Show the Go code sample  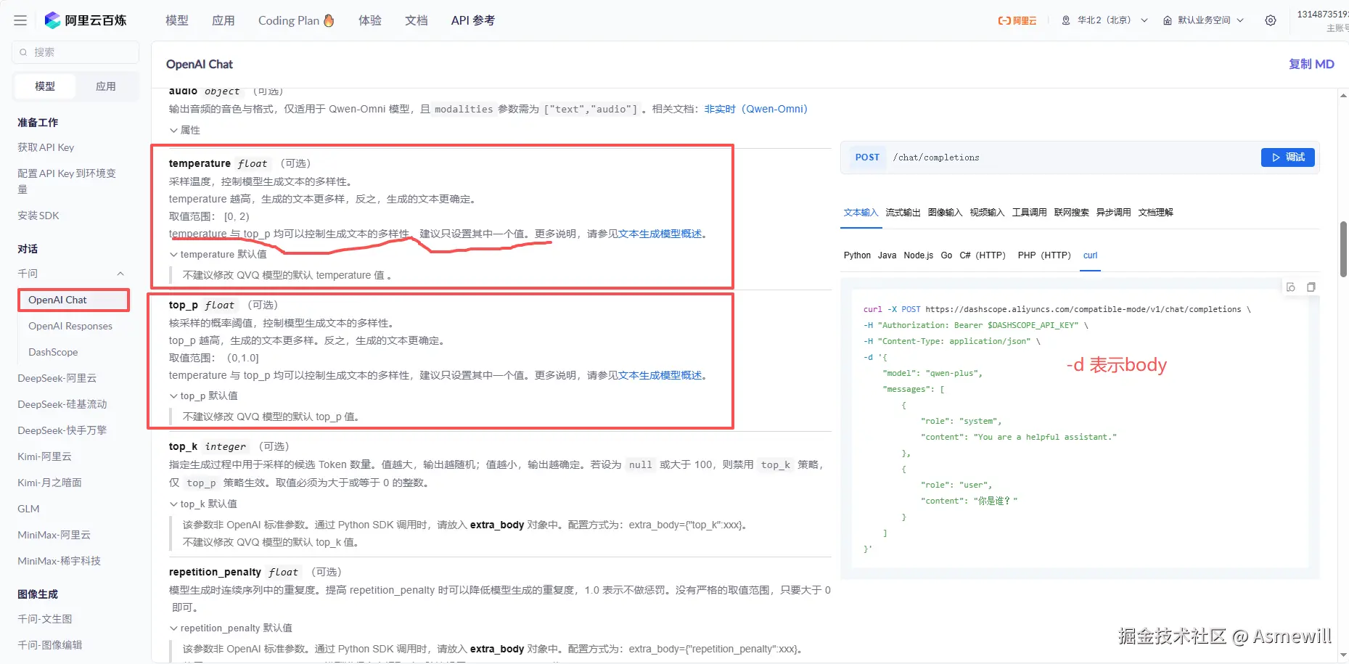click(947, 255)
